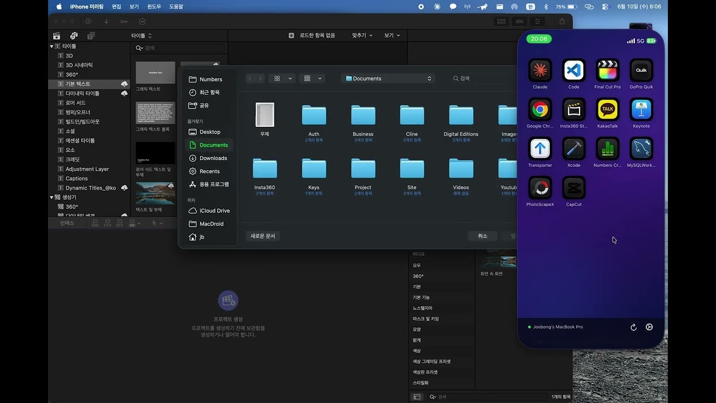
Task: Click the 인덱스 button
Action: (67, 223)
